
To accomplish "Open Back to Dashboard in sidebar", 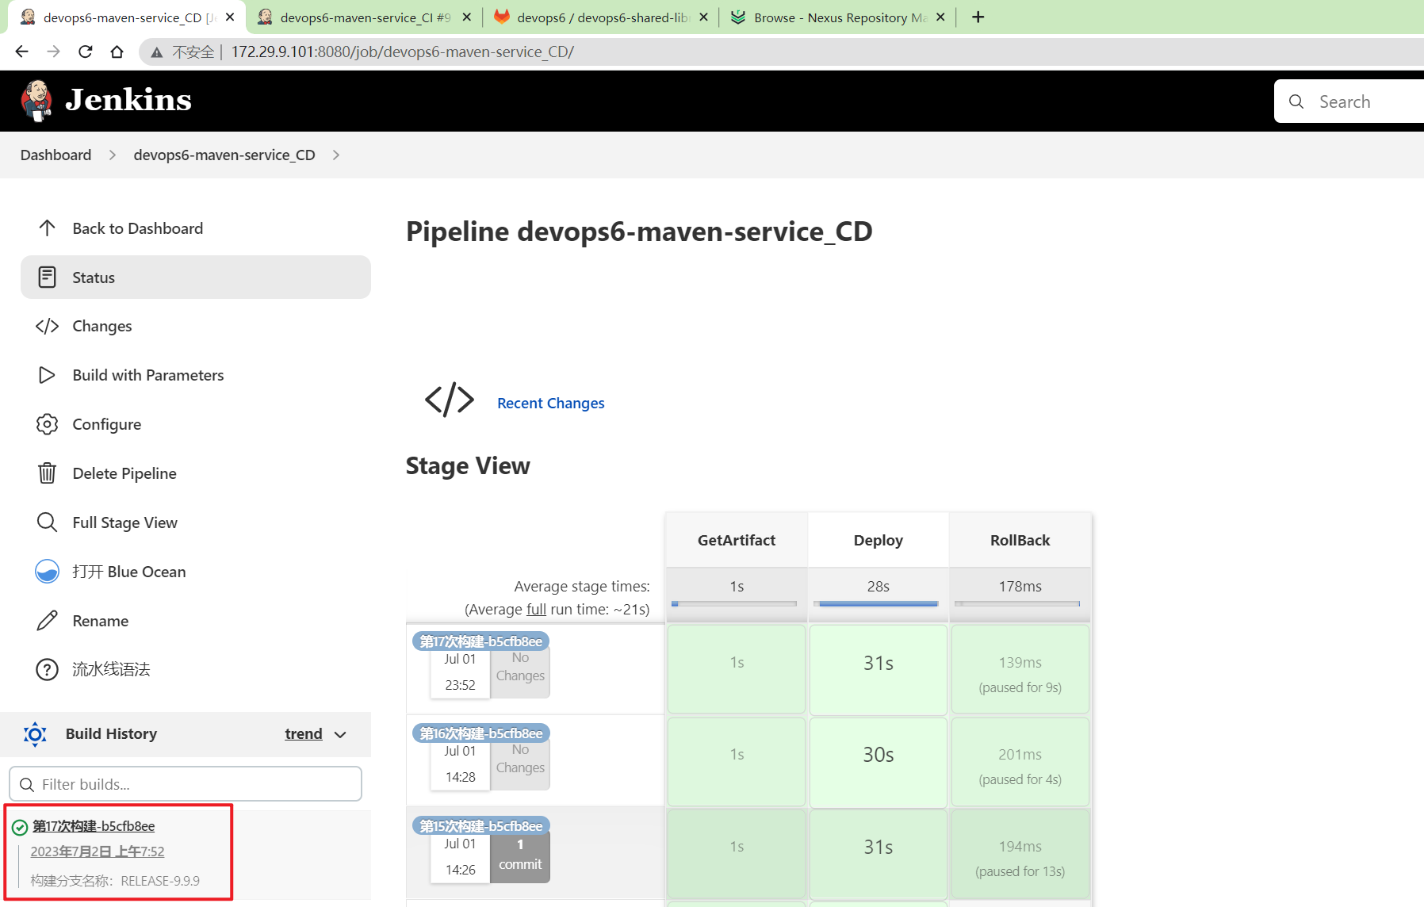I will pos(196,228).
